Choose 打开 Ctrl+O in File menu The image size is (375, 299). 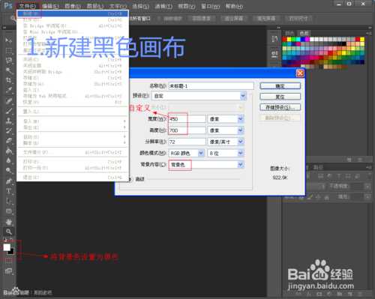point(73,19)
